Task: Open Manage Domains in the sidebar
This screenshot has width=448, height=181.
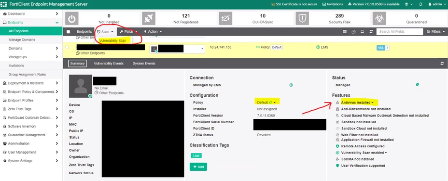Action: [x=31, y=39]
